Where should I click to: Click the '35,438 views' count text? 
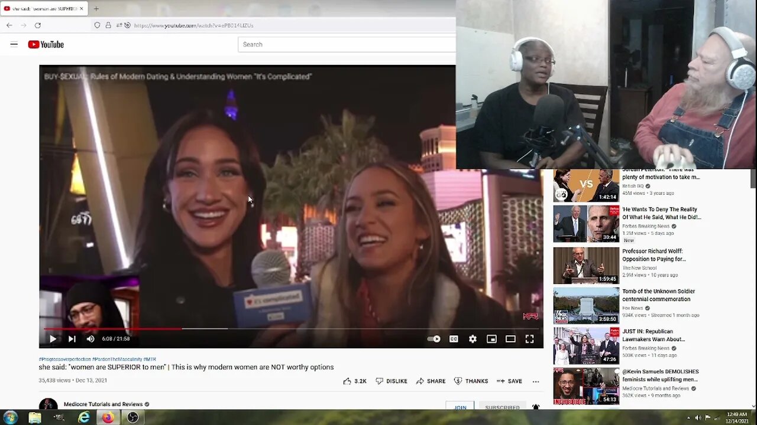point(56,381)
